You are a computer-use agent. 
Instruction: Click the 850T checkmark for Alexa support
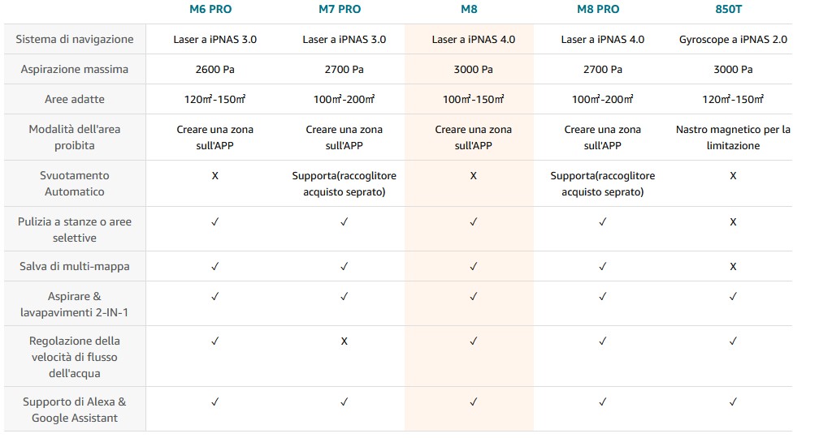(733, 401)
